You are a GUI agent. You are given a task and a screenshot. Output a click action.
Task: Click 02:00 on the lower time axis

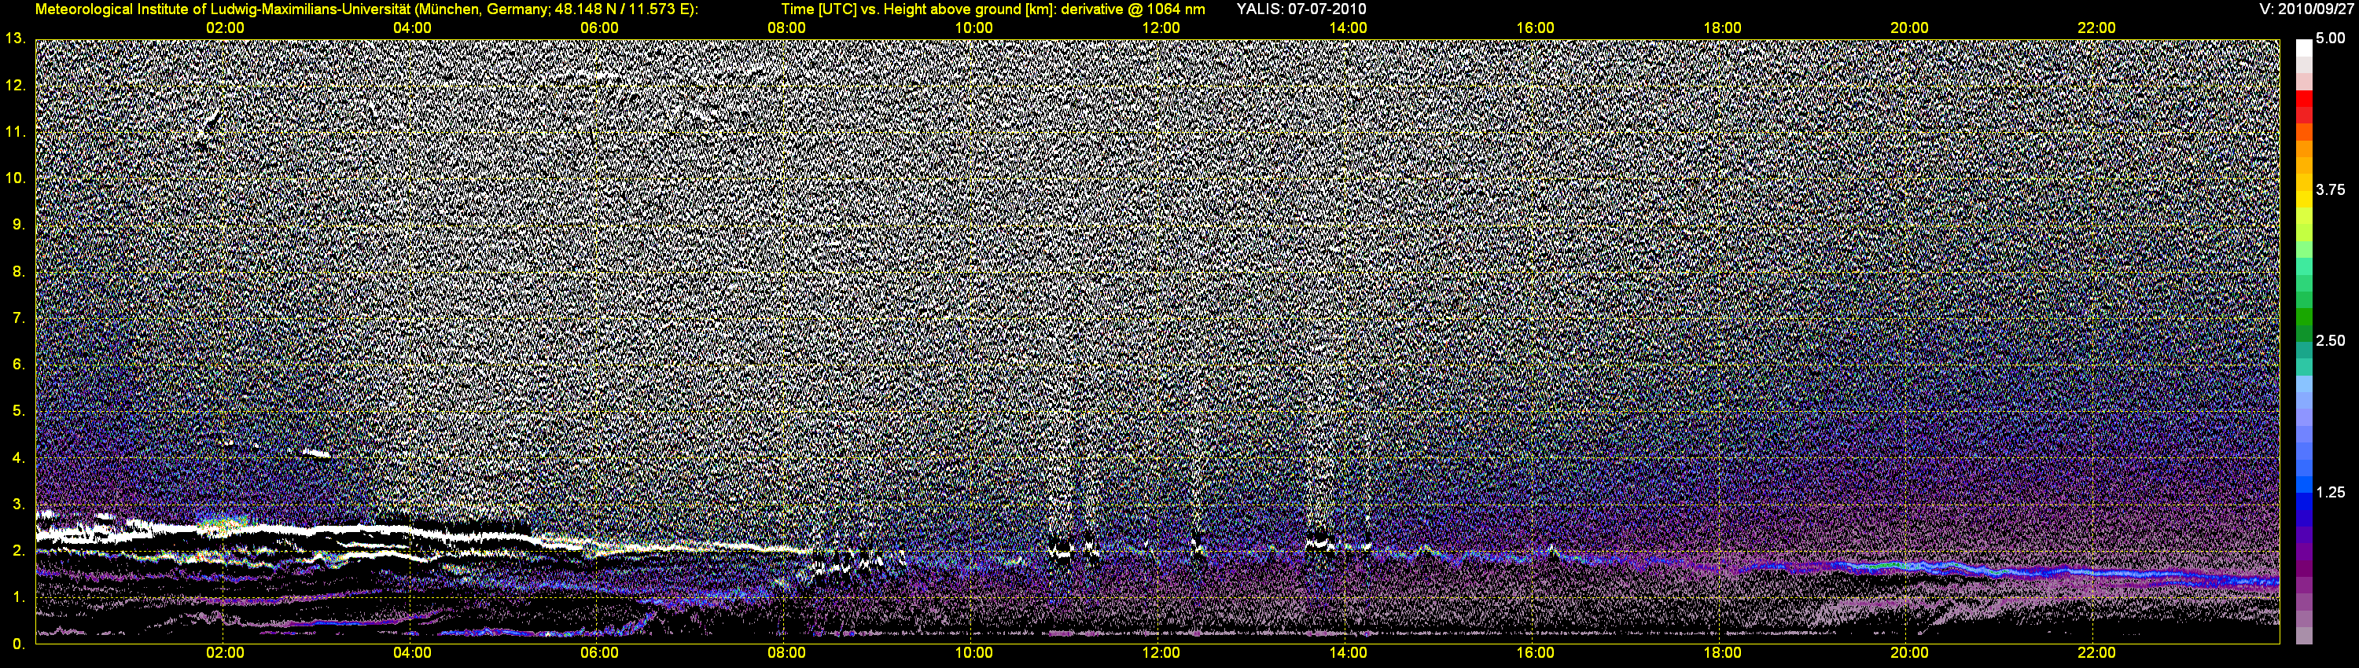(224, 652)
